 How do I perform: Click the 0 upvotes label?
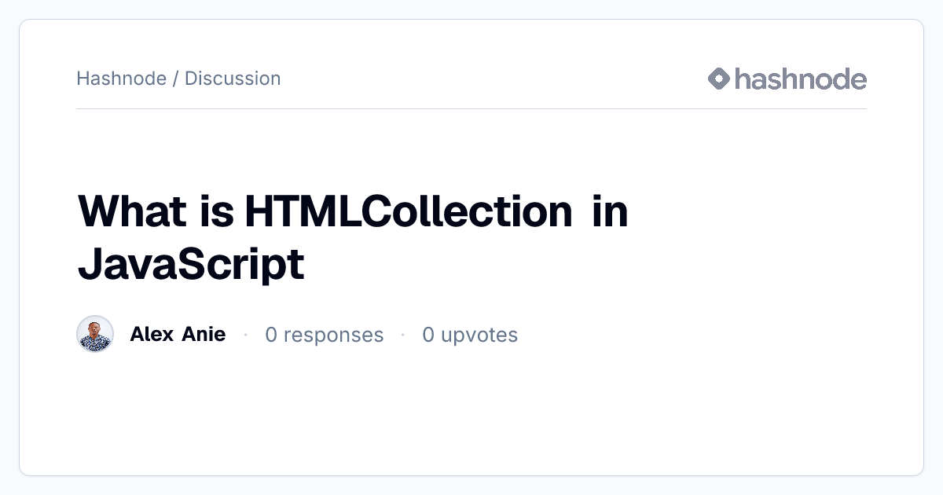470,335
